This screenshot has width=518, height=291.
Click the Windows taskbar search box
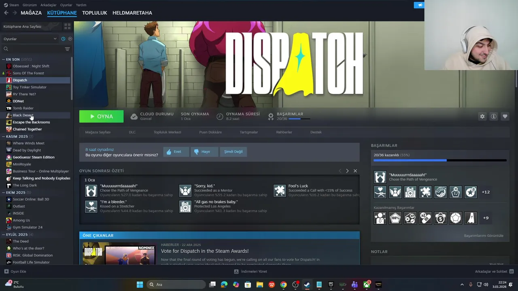(x=175, y=285)
